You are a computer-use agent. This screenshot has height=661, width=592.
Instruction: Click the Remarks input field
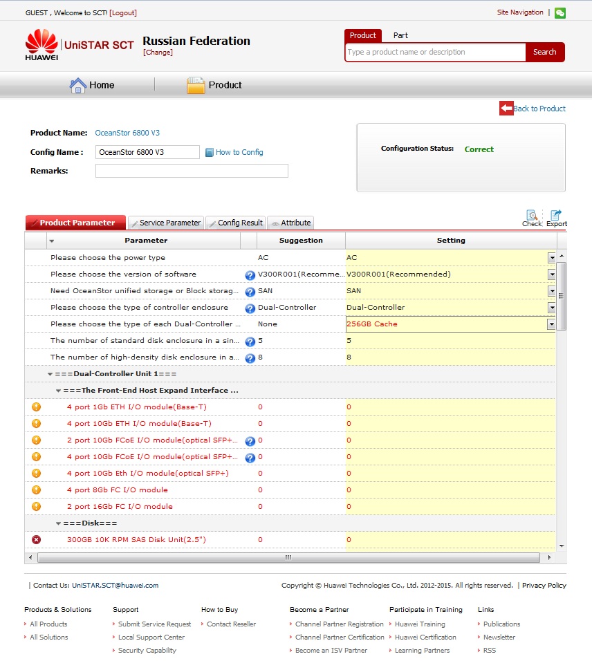coord(192,171)
